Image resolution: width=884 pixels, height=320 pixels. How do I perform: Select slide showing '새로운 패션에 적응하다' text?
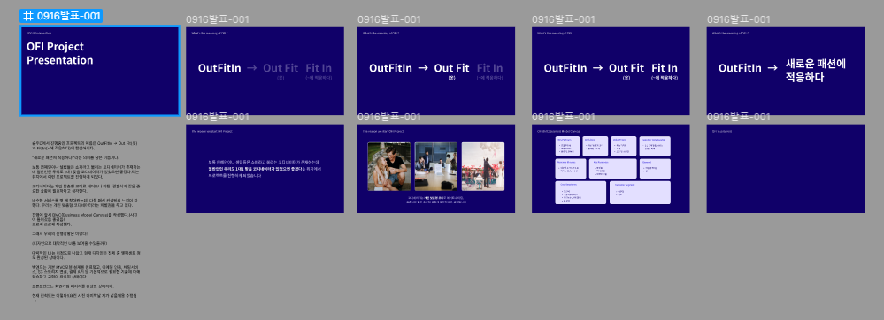[x=786, y=71]
